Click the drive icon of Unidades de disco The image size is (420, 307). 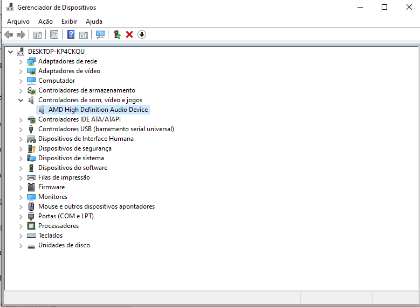(31, 246)
